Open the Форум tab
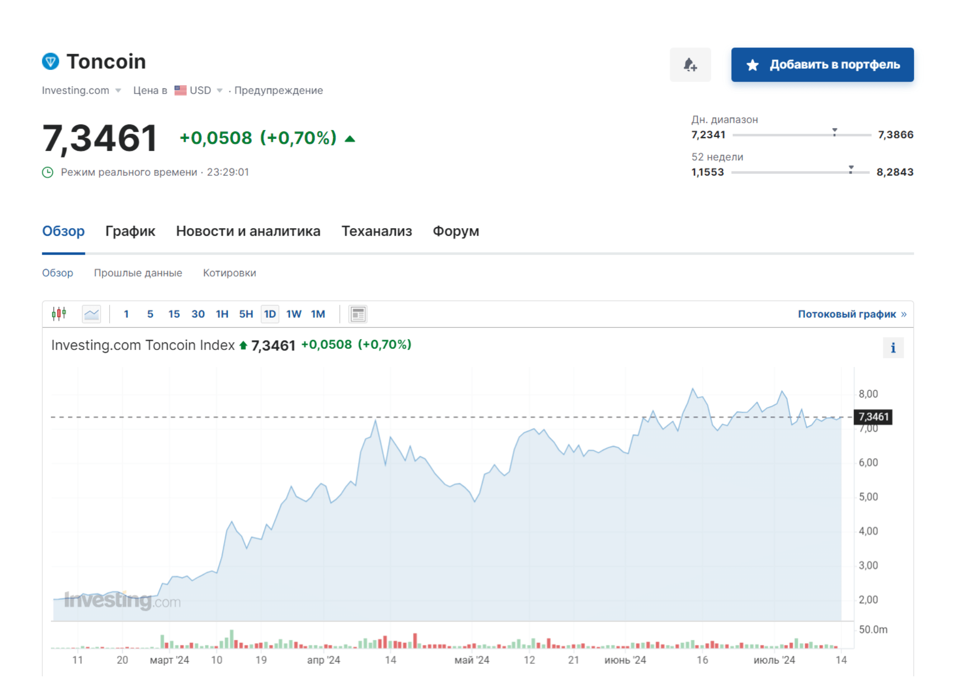Viewport: 954px width, 682px height. [456, 231]
